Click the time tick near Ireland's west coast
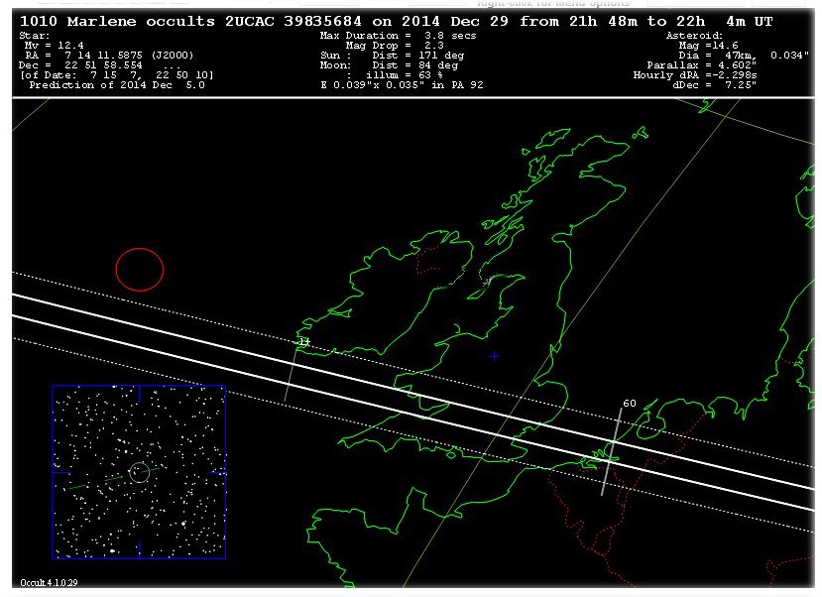Image resolution: width=822 pixels, height=597 pixels. [303, 341]
